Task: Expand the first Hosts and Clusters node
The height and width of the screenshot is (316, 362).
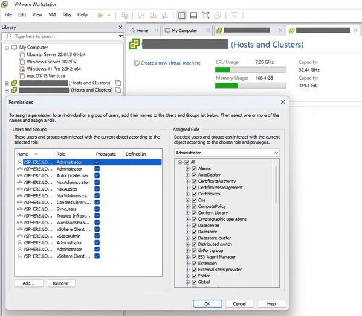Action: [7, 83]
